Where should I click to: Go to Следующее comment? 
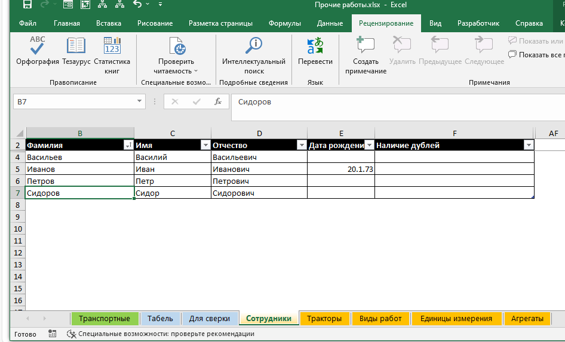(x=484, y=50)
